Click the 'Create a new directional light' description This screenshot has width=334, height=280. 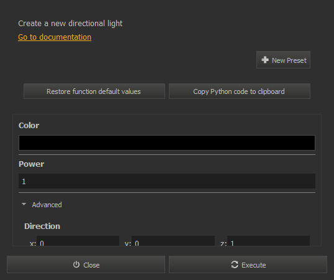pos(70,24)
